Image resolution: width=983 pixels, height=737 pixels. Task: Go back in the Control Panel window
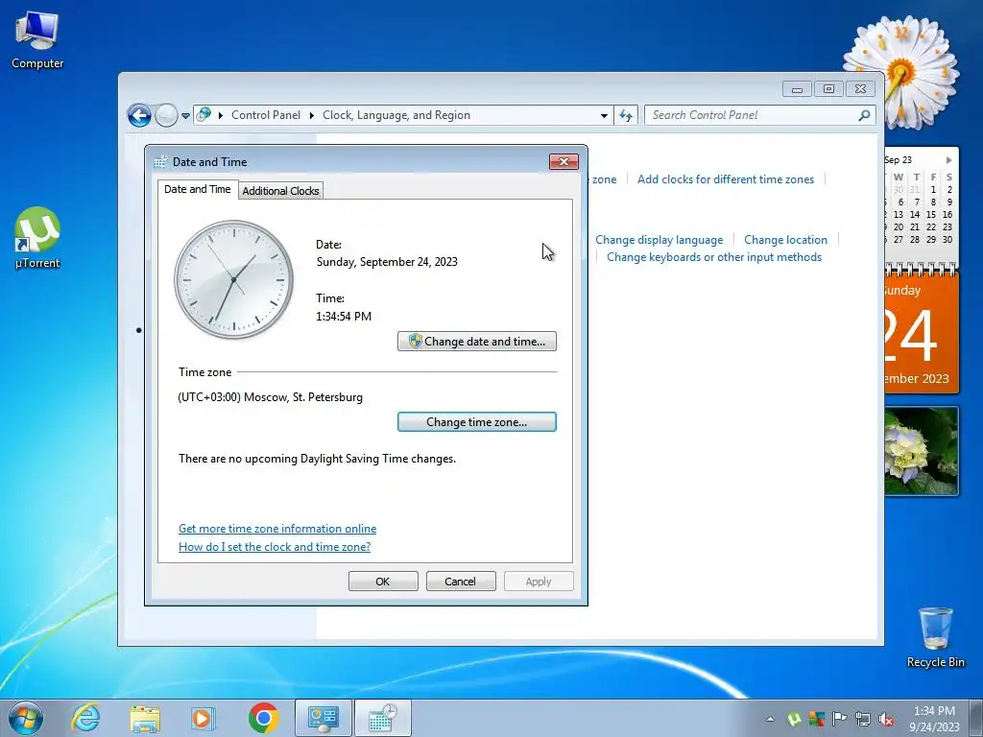point(139,115)
